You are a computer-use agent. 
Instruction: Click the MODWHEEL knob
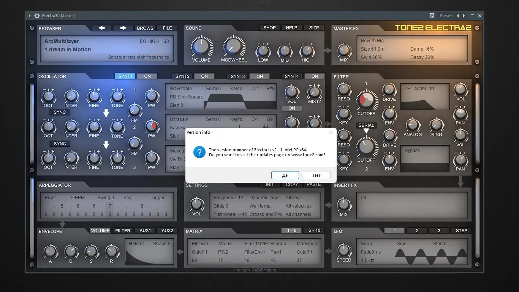[234, 46]
